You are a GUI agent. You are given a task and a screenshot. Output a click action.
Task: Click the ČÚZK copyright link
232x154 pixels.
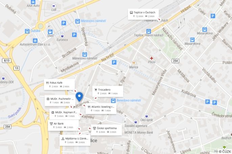click(x=225, y=152)
